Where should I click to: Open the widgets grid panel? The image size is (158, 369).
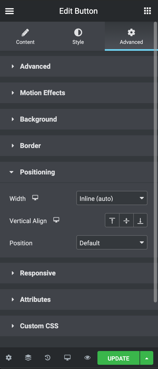tap(147, 11)
